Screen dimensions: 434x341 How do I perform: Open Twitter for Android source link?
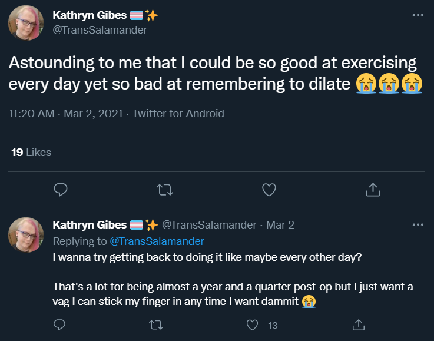[x=178, y=114]
